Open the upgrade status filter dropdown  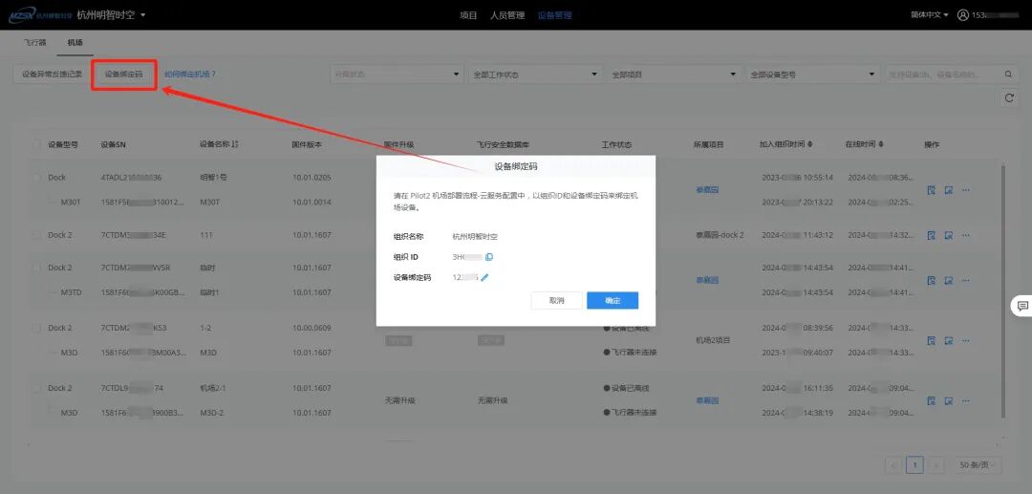397,75
